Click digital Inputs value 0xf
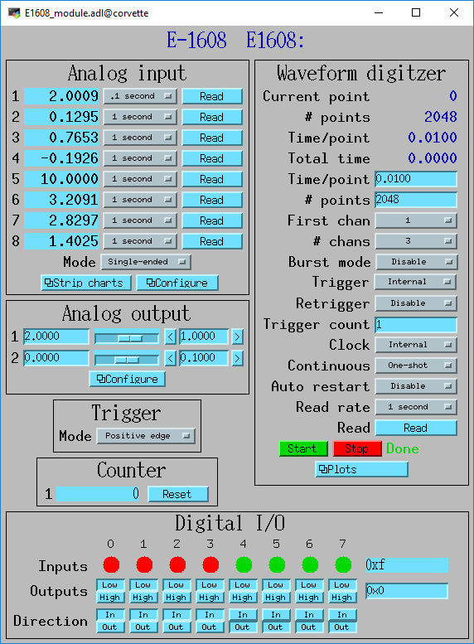The width and height of the screenshot is (474, 644). 407,565
